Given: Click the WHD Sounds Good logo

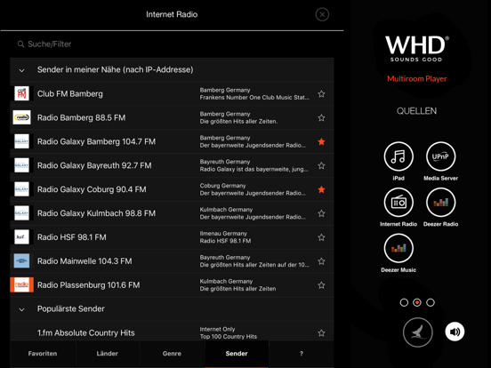Looking at the screenshot, I should (417, 49).
